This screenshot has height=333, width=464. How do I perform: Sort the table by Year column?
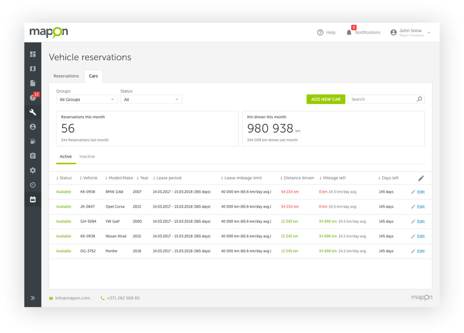[x=142, y=178]
